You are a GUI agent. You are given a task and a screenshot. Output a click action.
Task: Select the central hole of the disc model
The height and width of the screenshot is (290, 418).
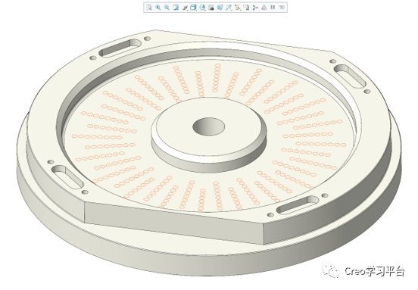click(209, 126)
